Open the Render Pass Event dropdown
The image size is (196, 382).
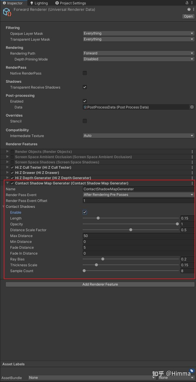138,195
